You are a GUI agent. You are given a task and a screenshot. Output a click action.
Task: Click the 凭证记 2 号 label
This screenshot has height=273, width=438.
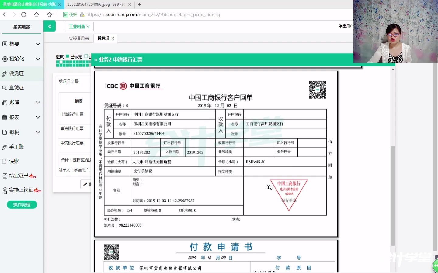[69, 82]
